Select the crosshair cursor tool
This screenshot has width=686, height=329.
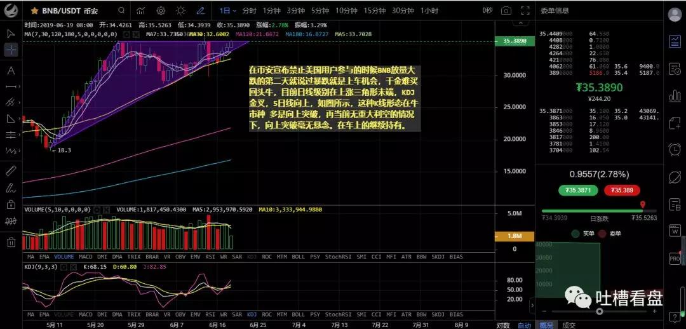[x=11, y=50]
